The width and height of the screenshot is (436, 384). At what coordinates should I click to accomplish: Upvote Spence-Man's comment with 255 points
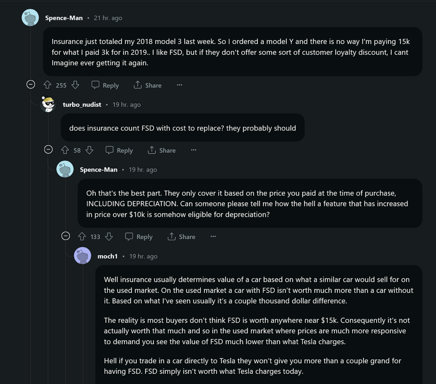tap(47, 85)
